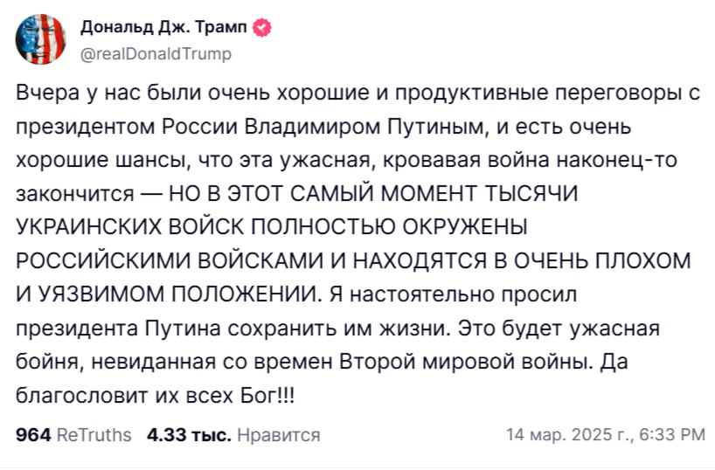Viewport: 715px width, 470px height.
Task: Click the caps text ТЫСЯЧИ in the post
Action: (543, 192)
